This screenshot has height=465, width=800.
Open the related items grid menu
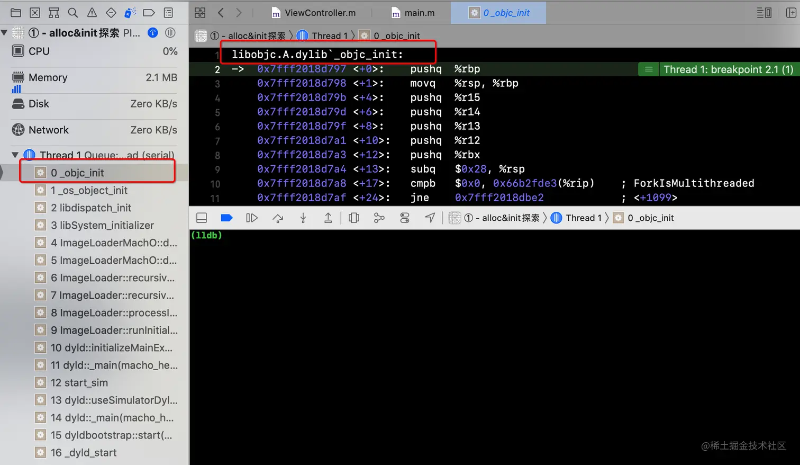point(200,13)
